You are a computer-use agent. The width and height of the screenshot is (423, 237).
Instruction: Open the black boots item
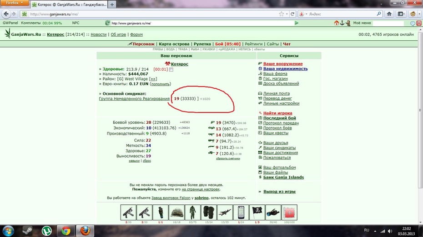[209, 212]
